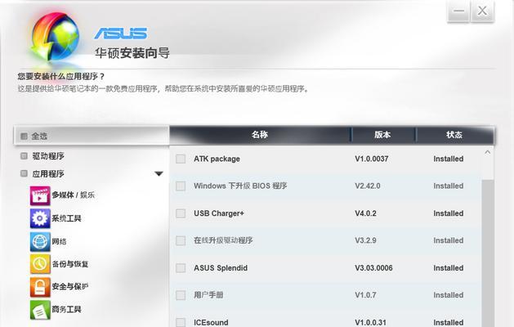Screen dimensions: 514x327
Task: Select the 网络 category label
Action: (59, 241)
